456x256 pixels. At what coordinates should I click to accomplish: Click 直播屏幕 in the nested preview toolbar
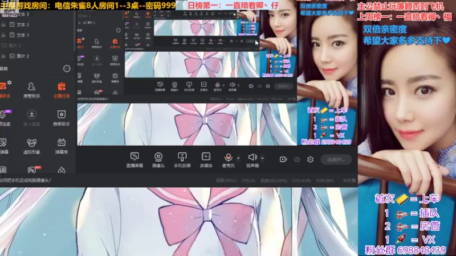tap(160, 86)
